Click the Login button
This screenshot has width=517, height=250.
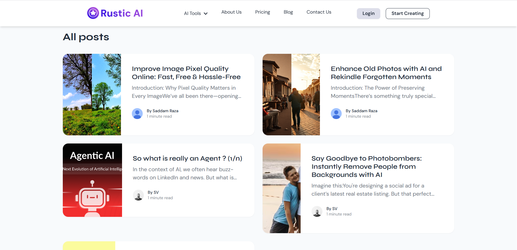click(368, 14)
